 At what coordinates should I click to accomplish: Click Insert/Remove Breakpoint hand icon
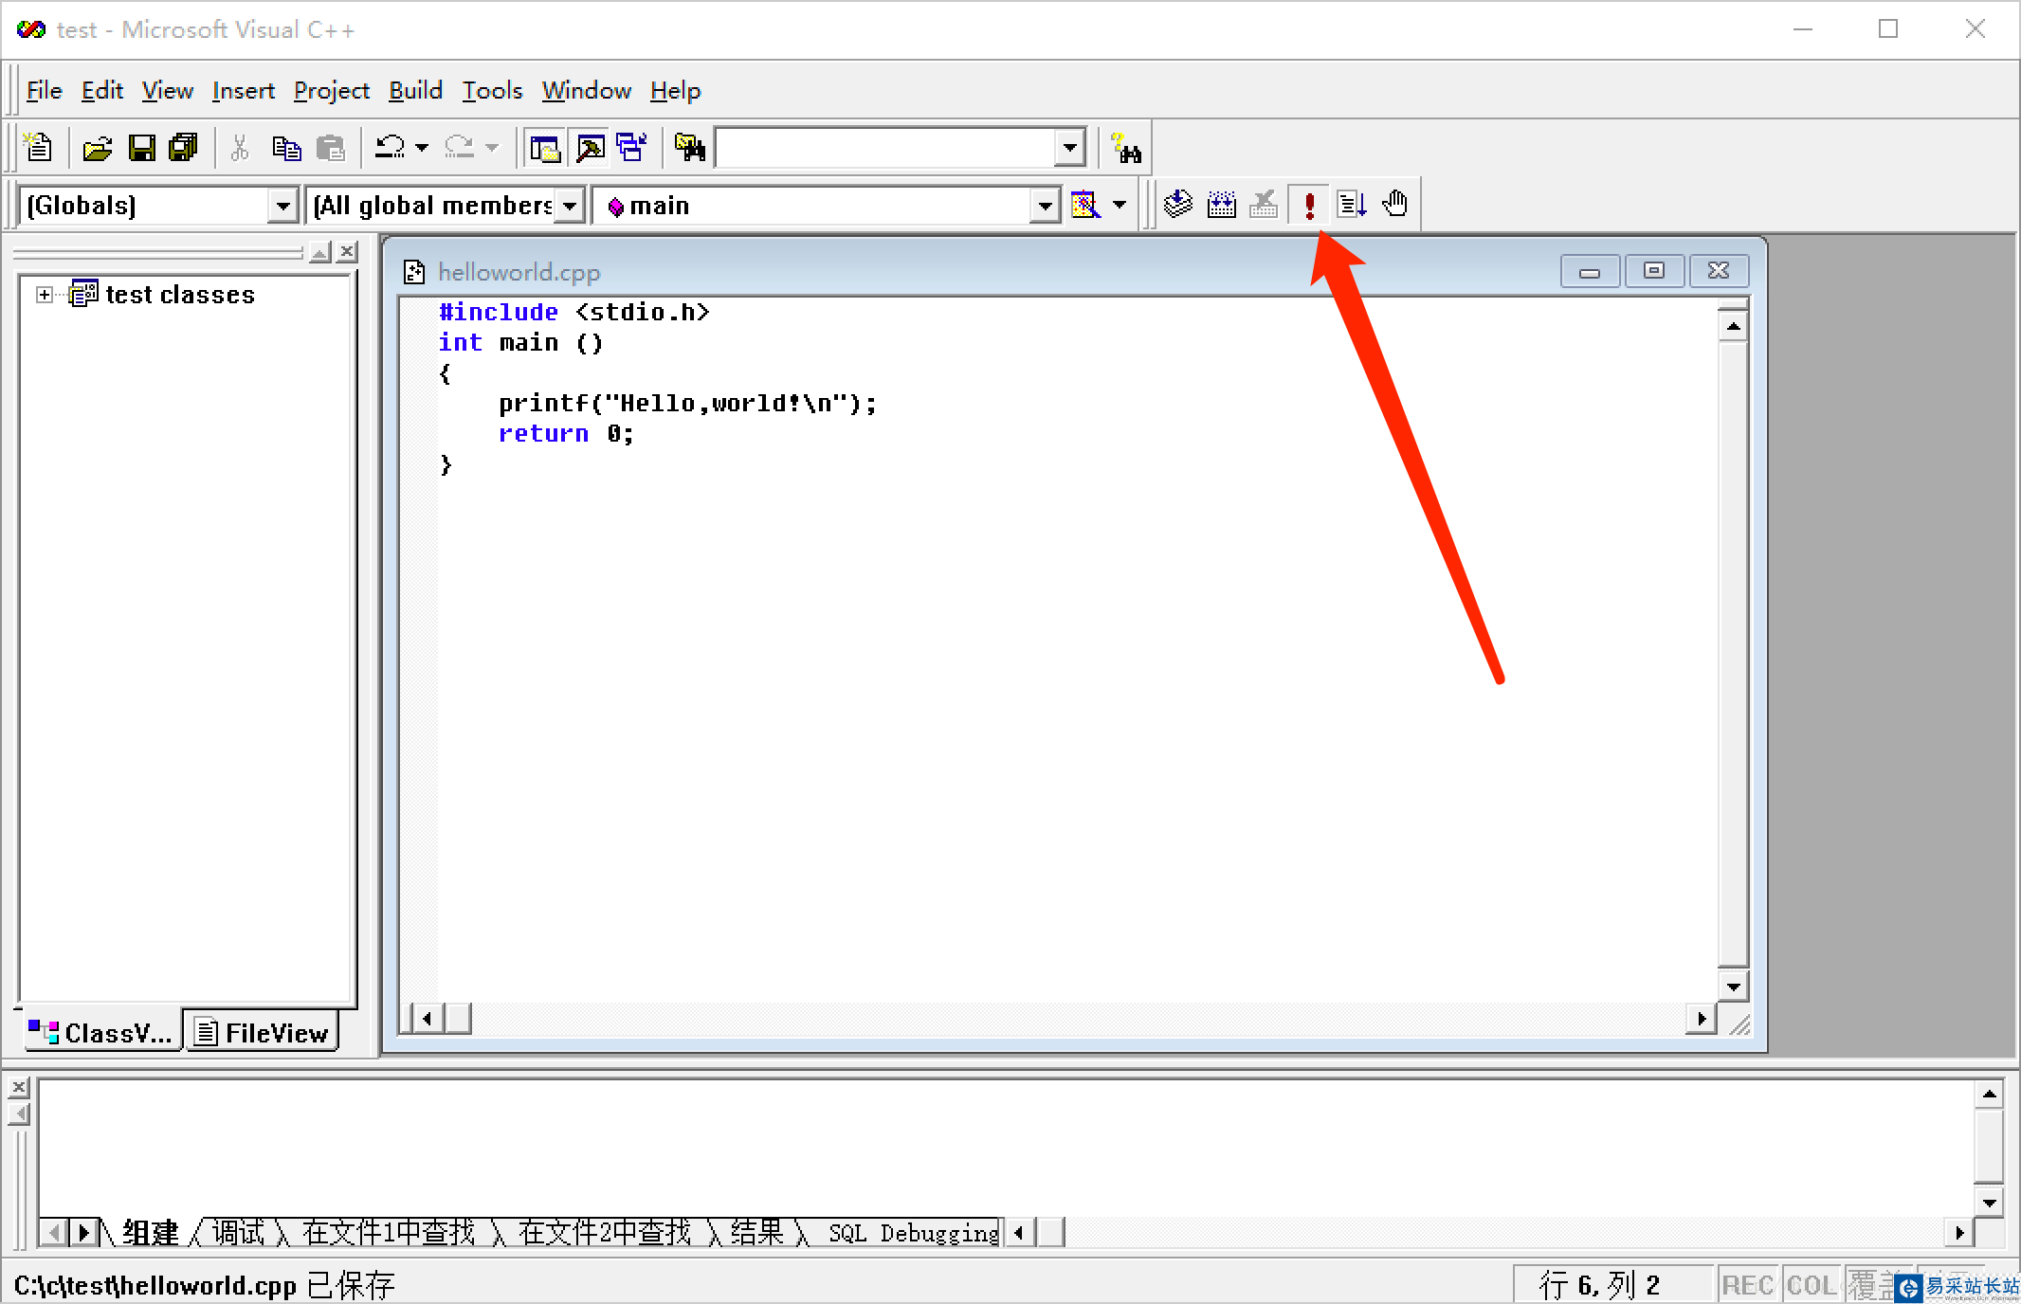(1394, 205)
